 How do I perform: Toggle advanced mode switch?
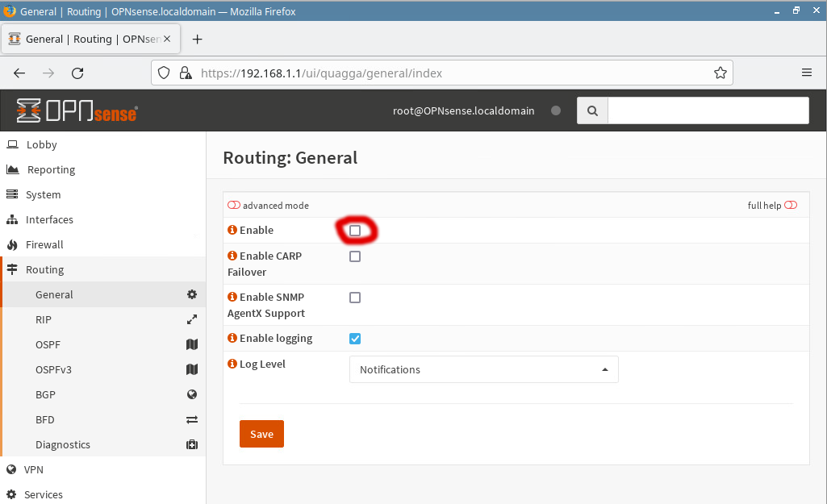pyautogui.click(x=234, y=206)
